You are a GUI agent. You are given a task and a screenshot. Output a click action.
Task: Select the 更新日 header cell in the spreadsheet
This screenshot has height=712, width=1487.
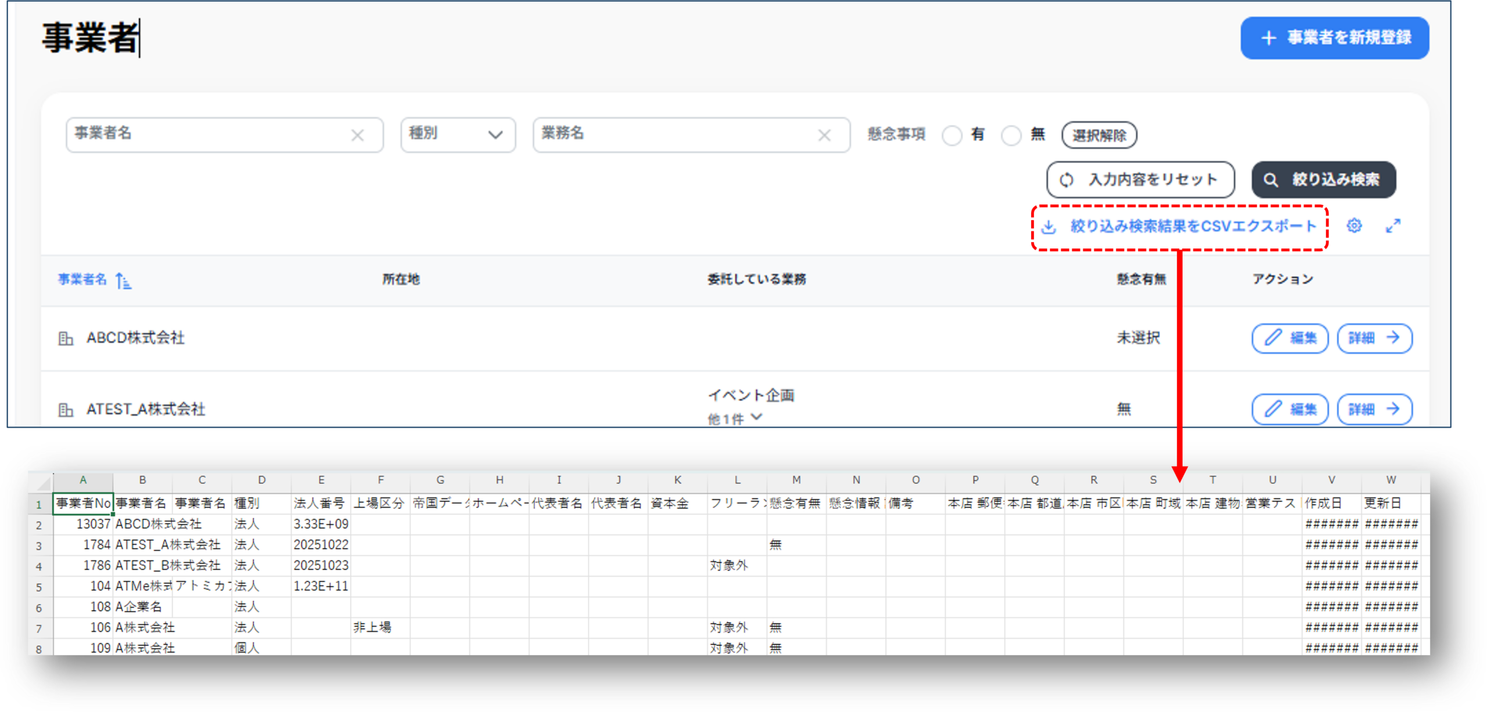point(1391,503)
